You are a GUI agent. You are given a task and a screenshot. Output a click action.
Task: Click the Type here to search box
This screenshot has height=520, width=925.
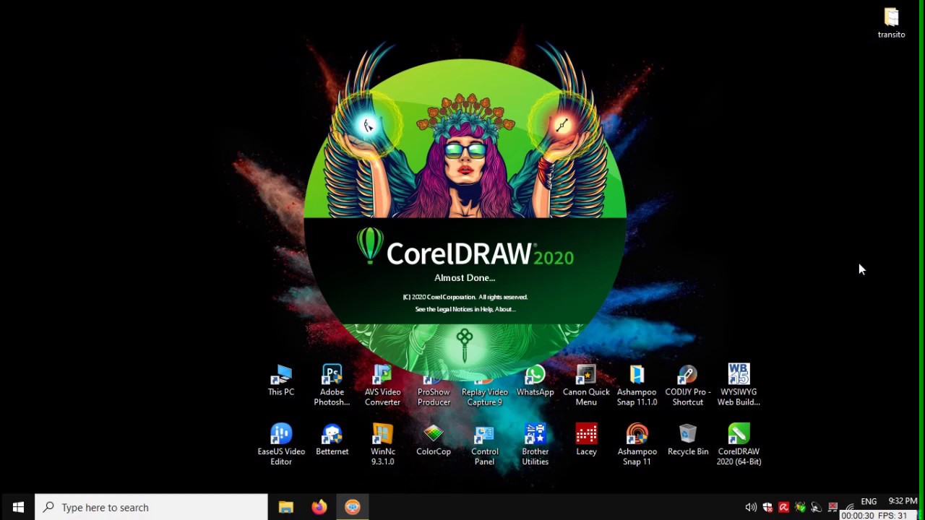point(151,507)
